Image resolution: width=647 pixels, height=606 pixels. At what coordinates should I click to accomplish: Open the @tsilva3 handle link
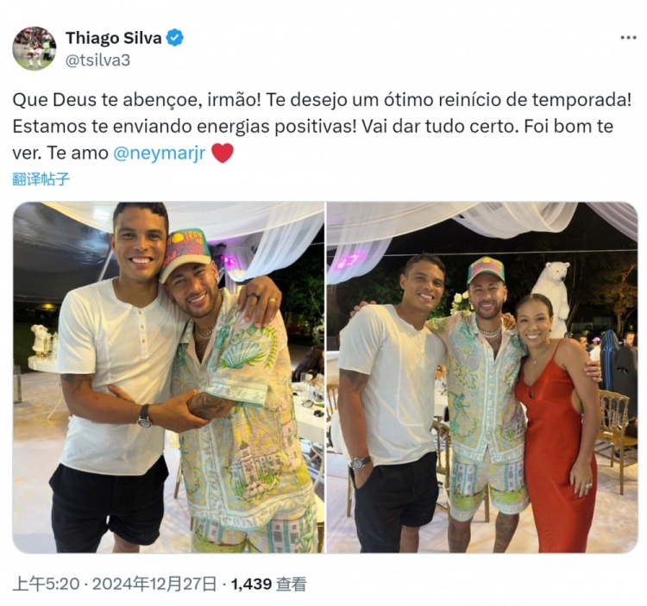(x=97, y=60)
